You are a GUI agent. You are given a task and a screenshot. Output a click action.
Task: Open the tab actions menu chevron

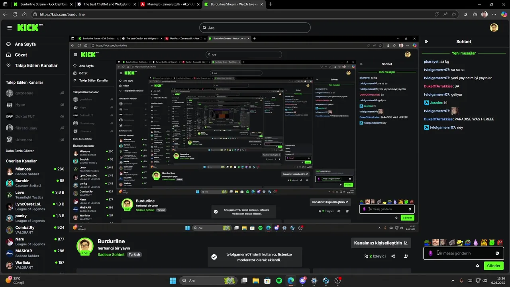tap(5, 4)
